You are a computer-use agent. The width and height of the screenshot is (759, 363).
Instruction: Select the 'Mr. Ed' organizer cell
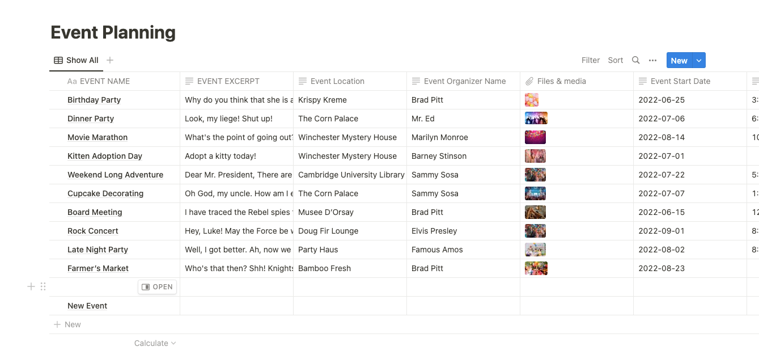tap(463, 119)
